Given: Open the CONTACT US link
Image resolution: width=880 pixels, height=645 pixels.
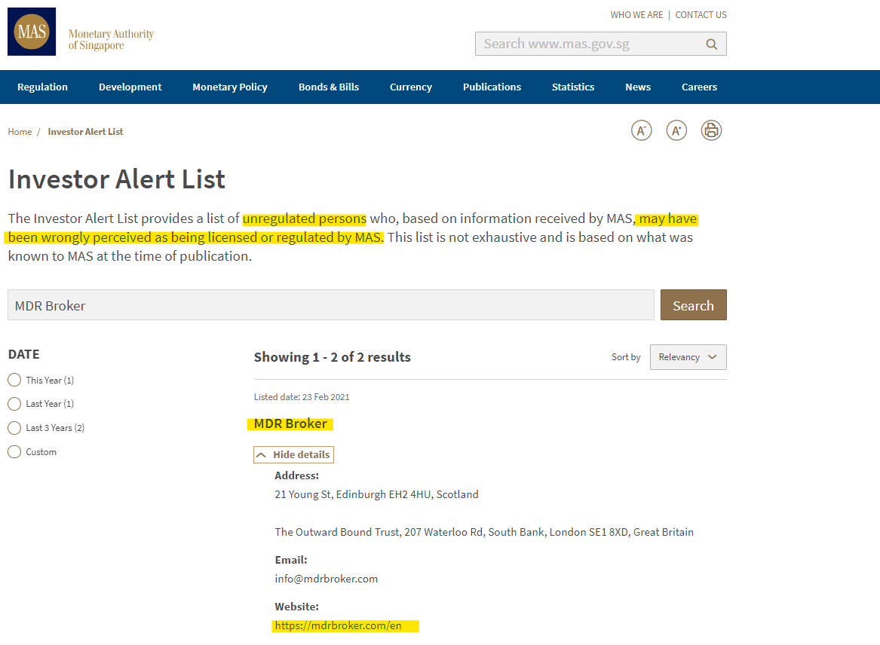Looking at the screenshot, I should coord(701,15).
